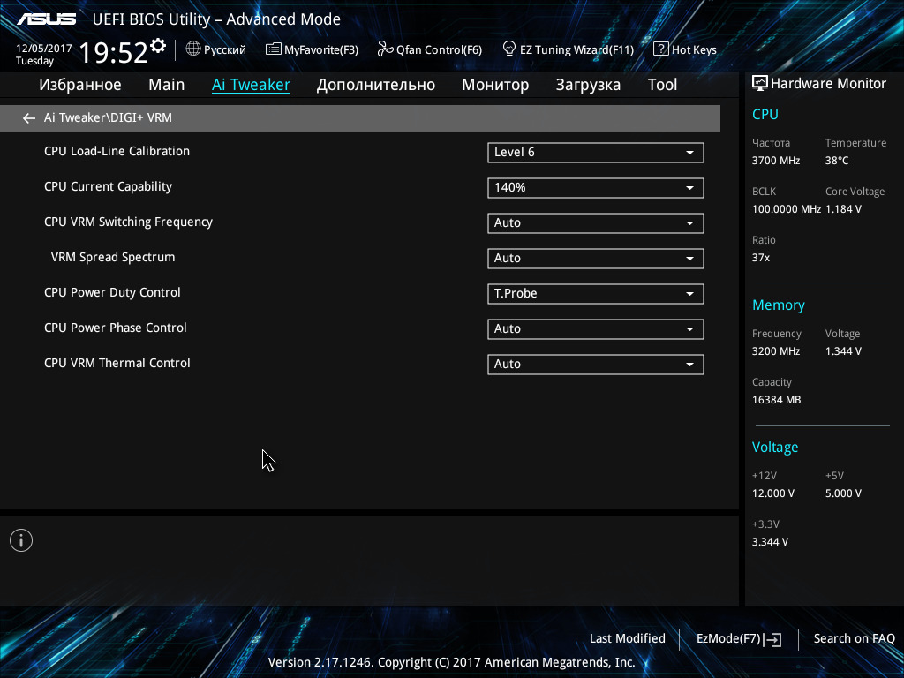Click the settings gear next to clock

[158, 45]
